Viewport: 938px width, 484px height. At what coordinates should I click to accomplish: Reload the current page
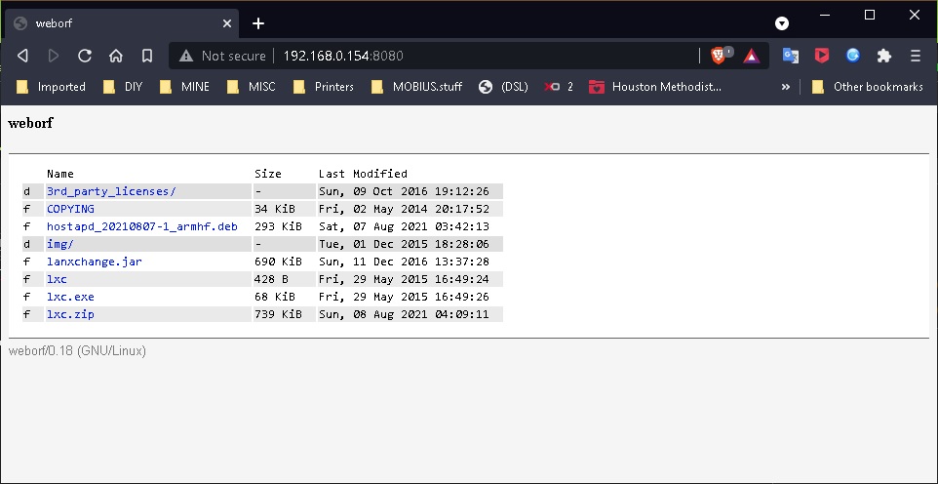pyautogui.click(x=85, y=56)
